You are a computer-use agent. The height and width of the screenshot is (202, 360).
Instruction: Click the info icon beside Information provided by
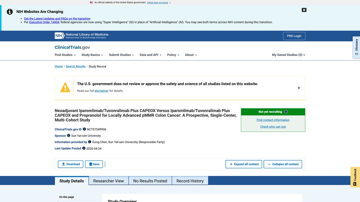point(90,142)
